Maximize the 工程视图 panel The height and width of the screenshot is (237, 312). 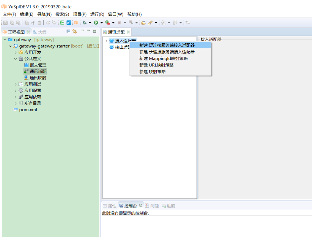click(95, 31)
